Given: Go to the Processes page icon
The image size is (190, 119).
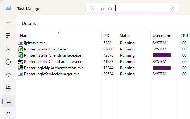Looking at the screenshot, I should pos(8,35).
